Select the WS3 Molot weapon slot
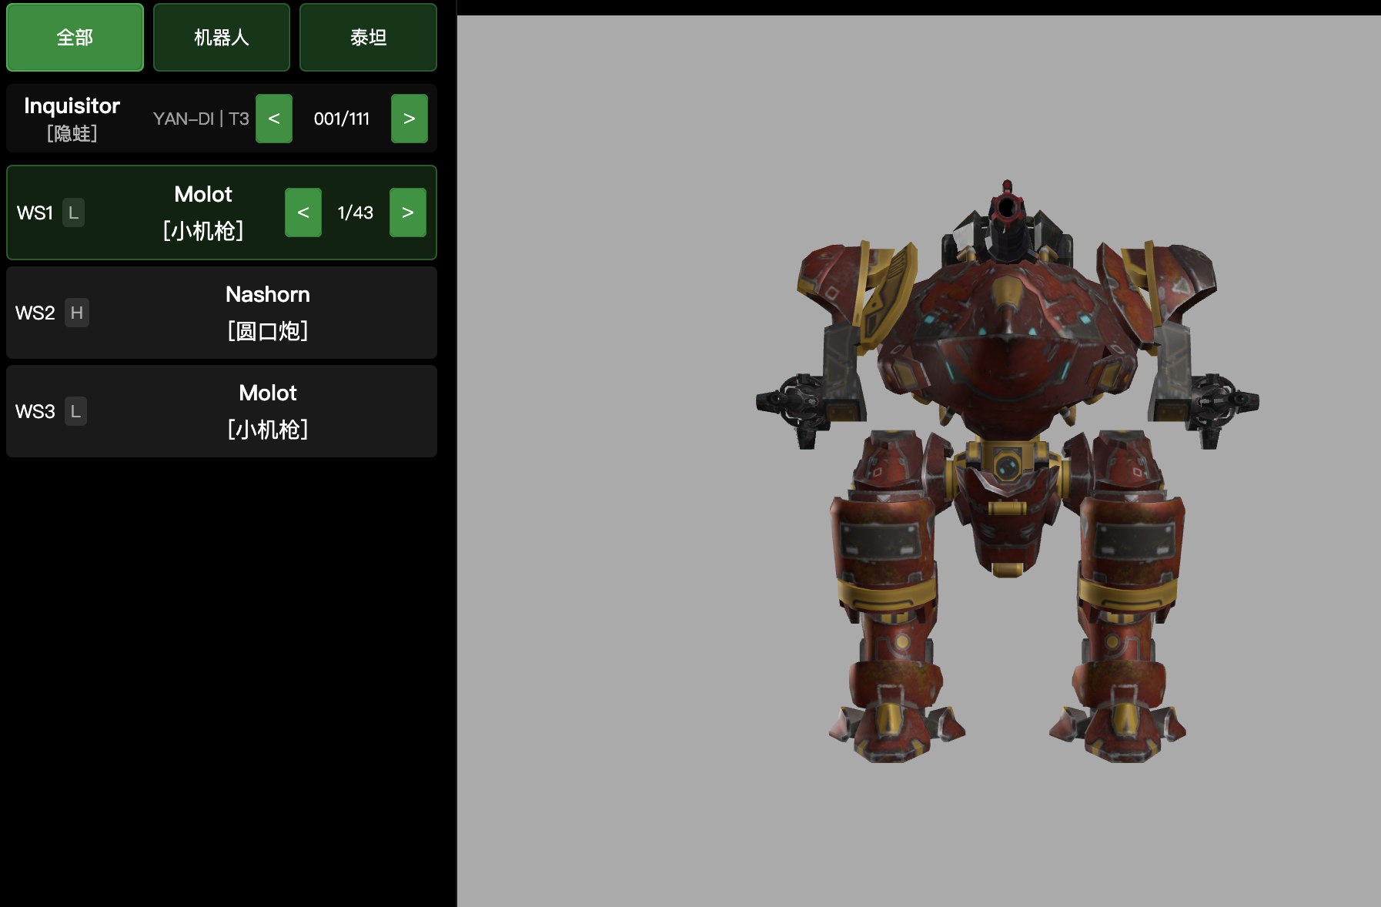Image resolution: width=1381 pixels, height=907 pixels. (x=222, y=411)
